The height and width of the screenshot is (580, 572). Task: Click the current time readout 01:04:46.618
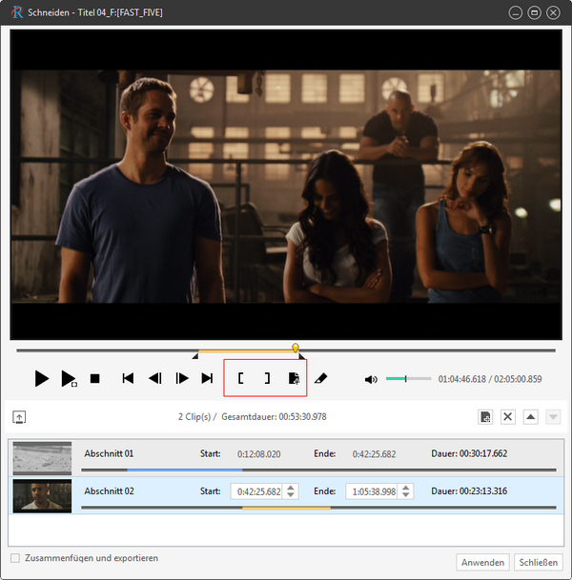click(x=462, y=379)
